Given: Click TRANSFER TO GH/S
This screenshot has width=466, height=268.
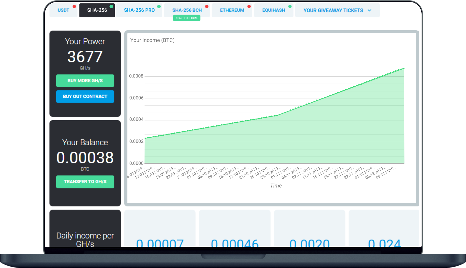Looking at the screenshot, I should click(x=85, y=182).
